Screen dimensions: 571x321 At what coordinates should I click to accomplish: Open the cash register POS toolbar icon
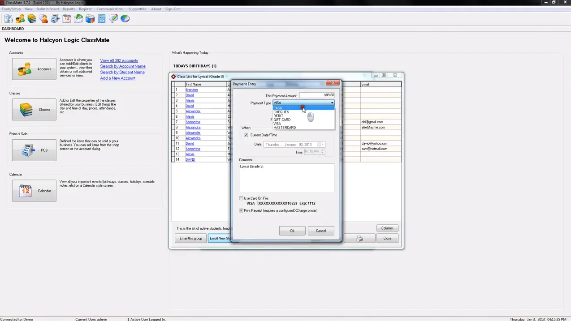55,18
